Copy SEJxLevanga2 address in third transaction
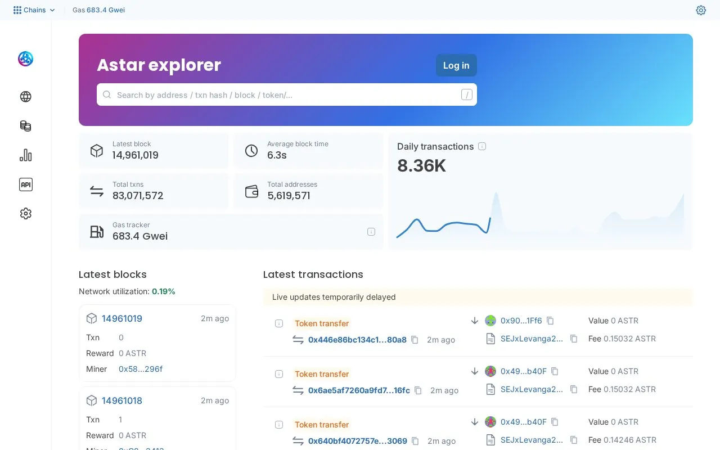The width and height of the screenshot is (720, 450). (574, 440)
